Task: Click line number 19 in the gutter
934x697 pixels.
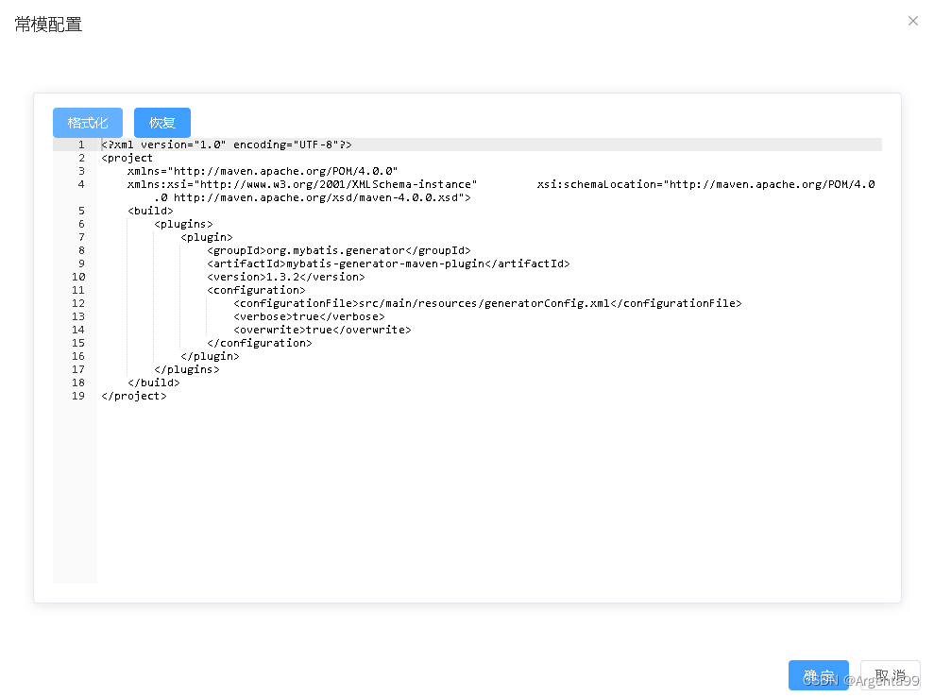Action: click(x=78, y=396)
